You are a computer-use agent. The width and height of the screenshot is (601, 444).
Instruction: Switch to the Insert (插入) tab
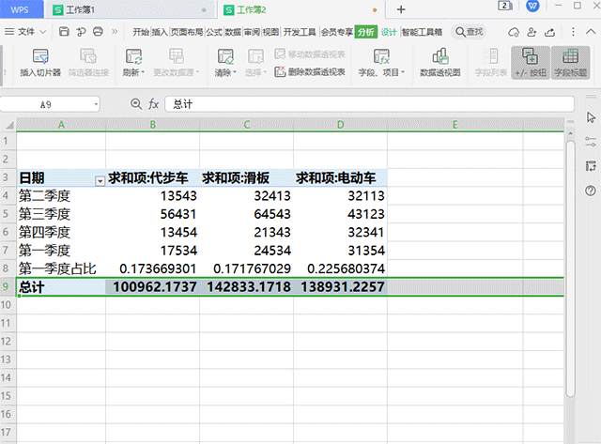[160, 32]
